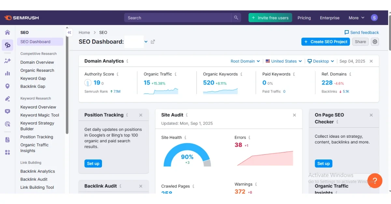The image size is (391, 204).
Task: Click the orange help question button
Action: pyautogui.click(x=375, y=181)
